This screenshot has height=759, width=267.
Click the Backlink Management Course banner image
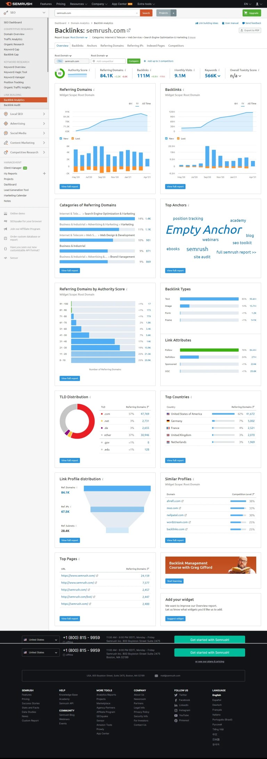pos(211,565)
